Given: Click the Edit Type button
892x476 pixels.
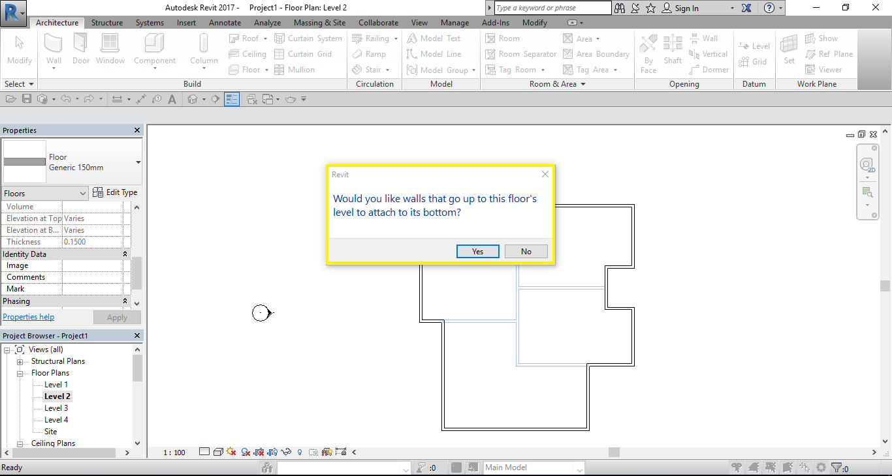Looking at the screenshot, I should (115, 192).
